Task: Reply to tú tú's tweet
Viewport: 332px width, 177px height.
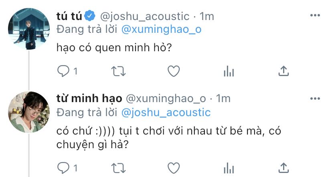Action: pos(63,71)
